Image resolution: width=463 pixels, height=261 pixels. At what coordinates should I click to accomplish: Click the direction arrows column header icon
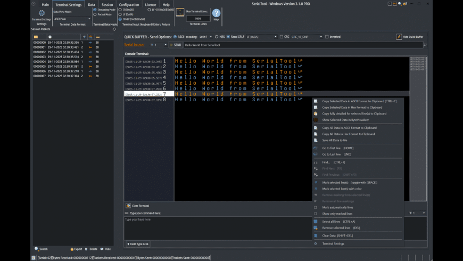point(90,37)
